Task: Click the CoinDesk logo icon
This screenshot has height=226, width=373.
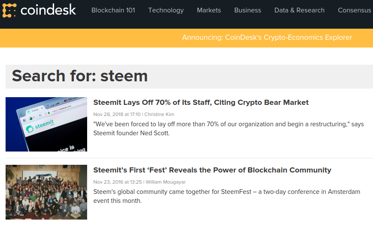Action: coord(9,10)
